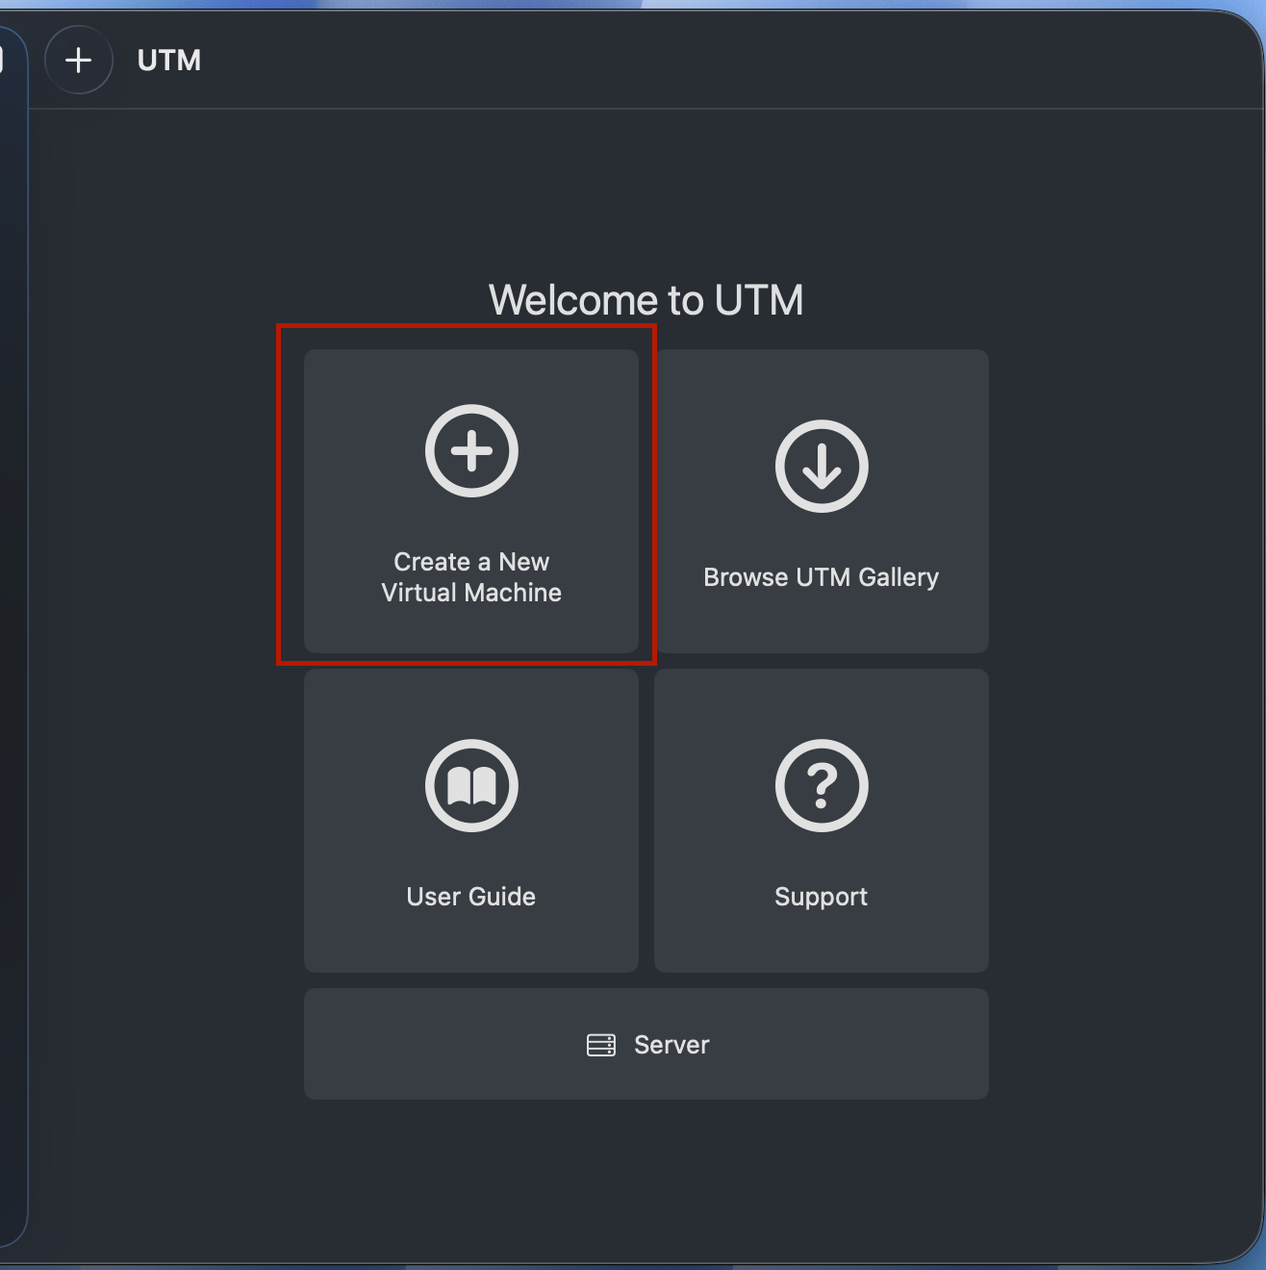Open the Support card
This screenshot has width=1266, height=1270.
pyautogui.click(x=822, y=821)
